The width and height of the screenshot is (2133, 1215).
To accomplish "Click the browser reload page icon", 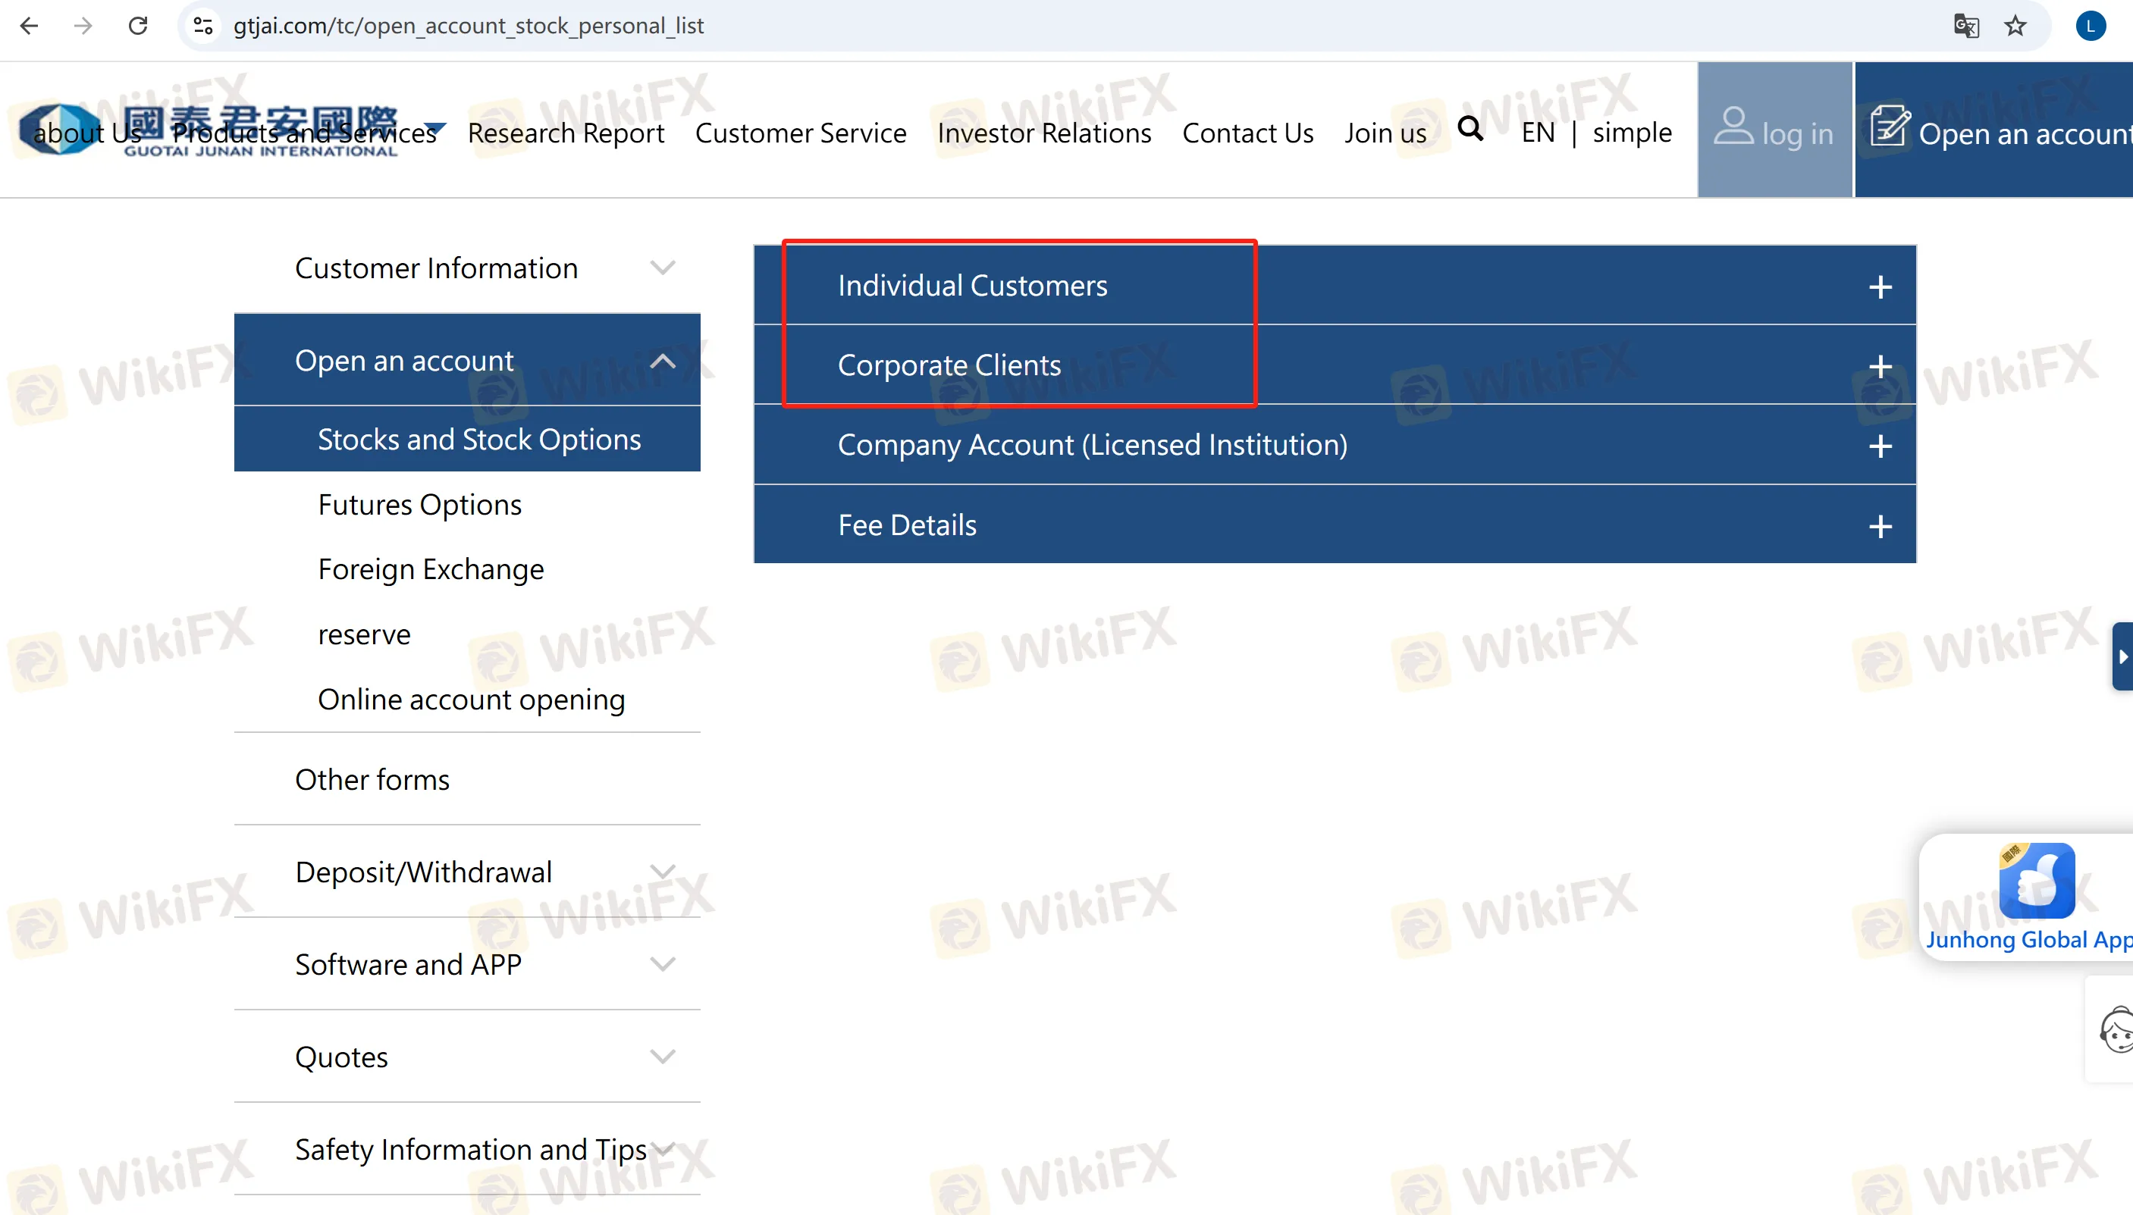I will (138, 26).
